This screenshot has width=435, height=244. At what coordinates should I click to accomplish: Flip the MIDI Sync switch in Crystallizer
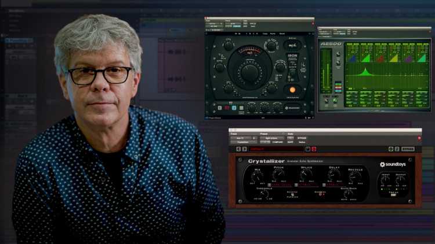(x=320, y=194)
